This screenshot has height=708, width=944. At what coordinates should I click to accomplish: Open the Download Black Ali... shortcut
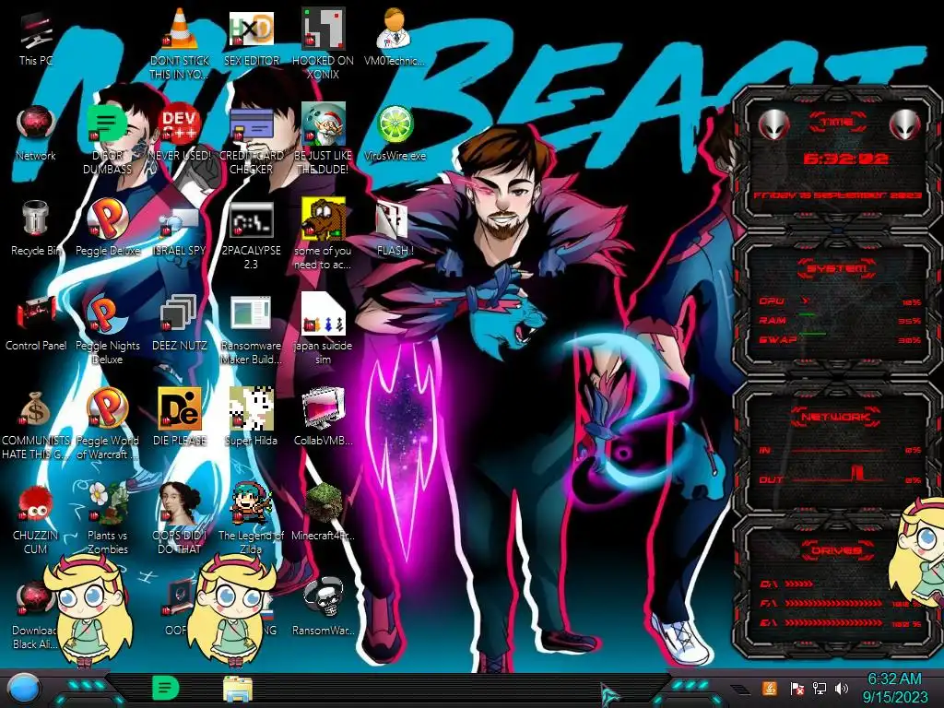36,615
